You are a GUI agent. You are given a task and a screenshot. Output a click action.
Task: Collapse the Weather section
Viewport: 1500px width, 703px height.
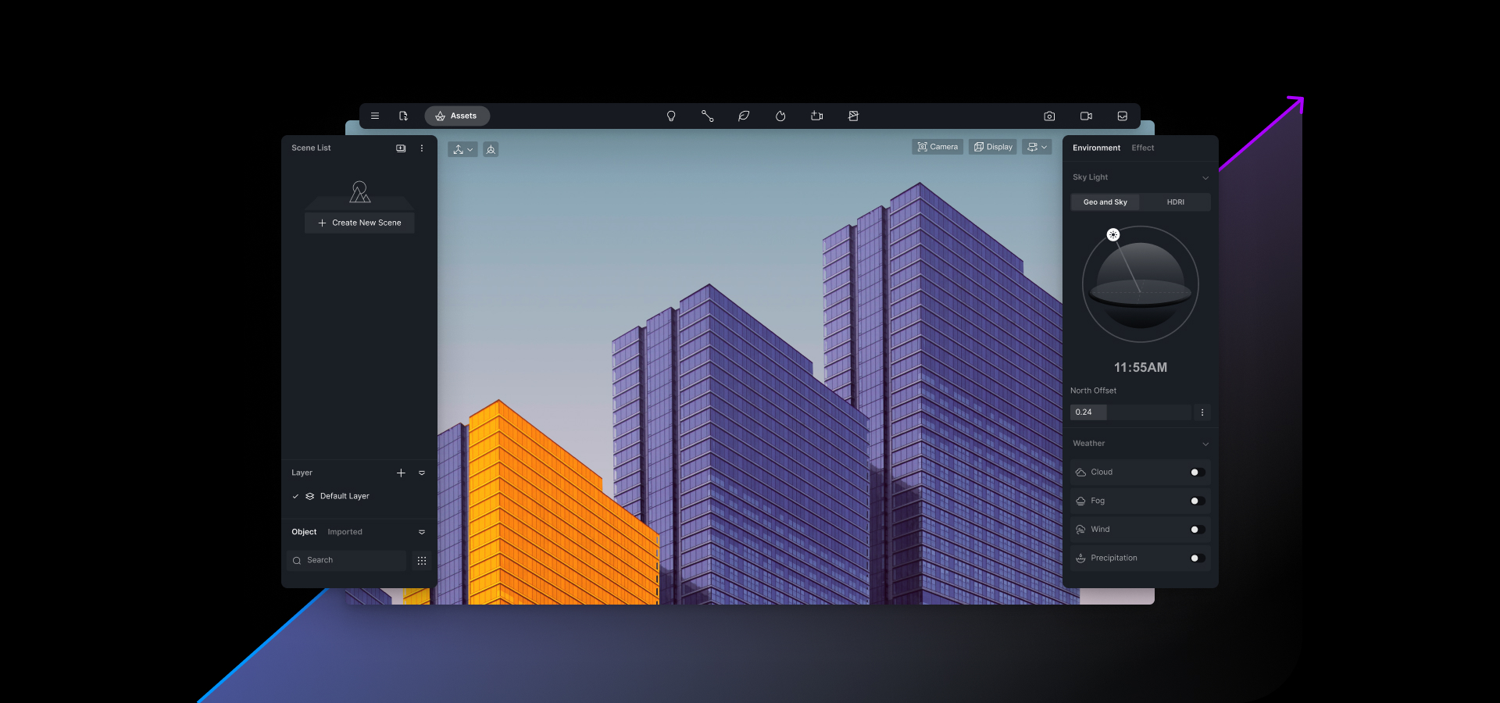(x=1205, y=443)
